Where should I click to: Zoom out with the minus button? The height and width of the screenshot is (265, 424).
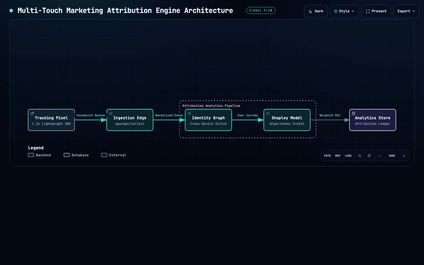[x=380, y=156]
